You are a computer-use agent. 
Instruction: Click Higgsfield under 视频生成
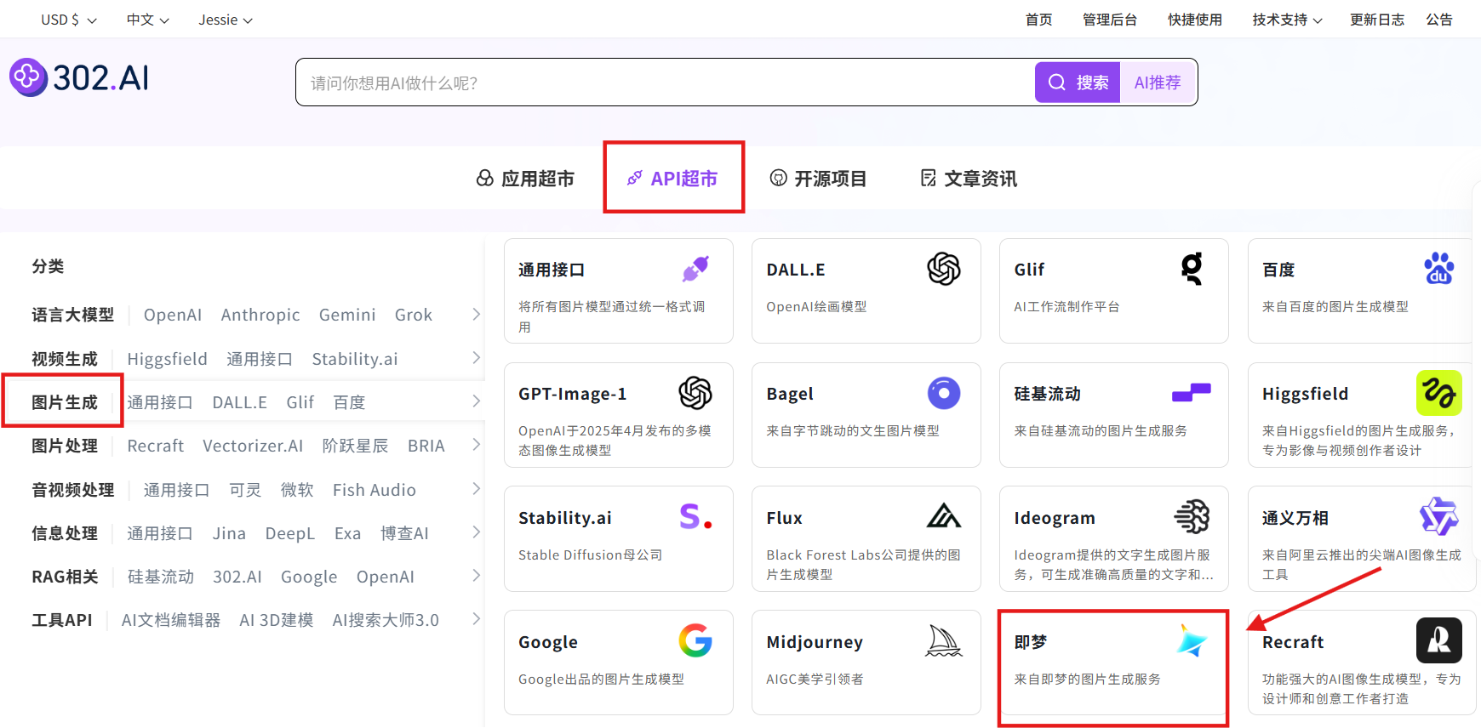tap(168, 359)
